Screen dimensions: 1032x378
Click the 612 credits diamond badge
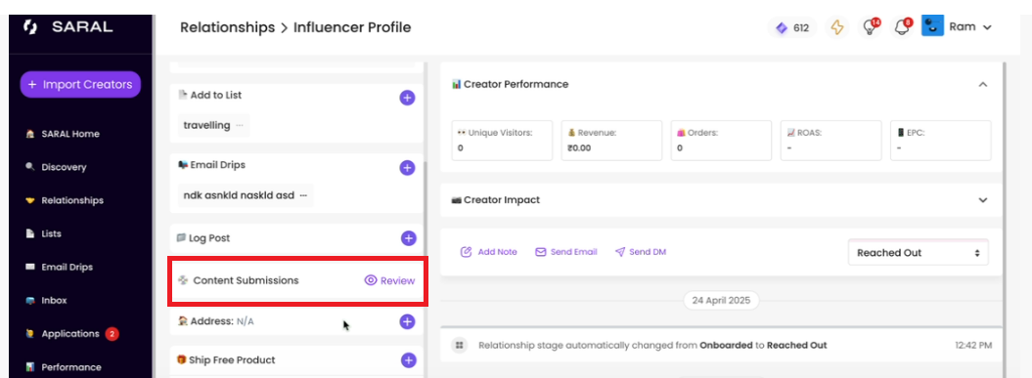click(x=791, y=28)
